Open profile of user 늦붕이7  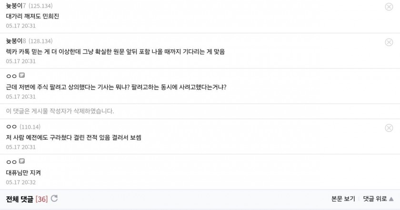16,6
